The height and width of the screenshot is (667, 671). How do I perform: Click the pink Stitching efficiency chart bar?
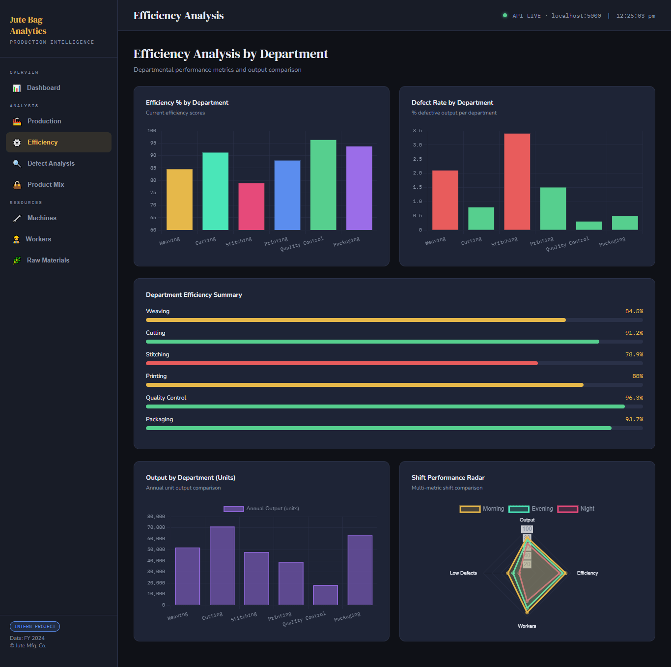[252, 206]
